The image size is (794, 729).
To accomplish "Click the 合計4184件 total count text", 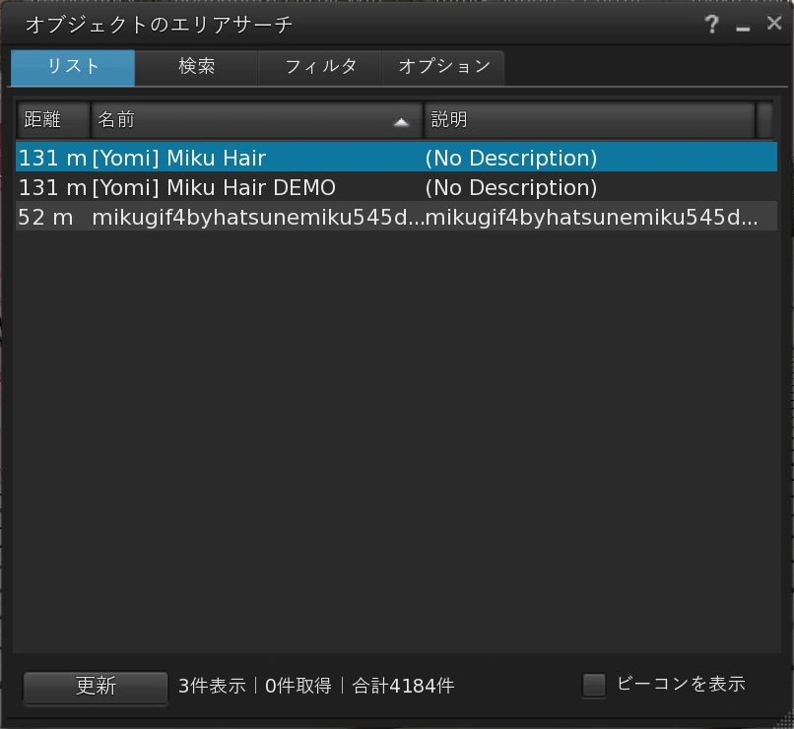I will click(403, 686).
